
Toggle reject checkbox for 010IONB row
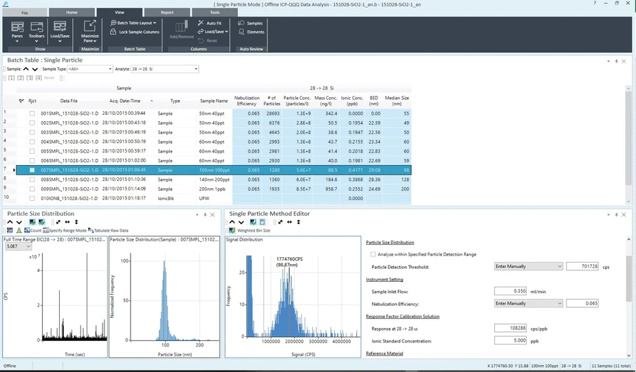[x=32, y=198]
